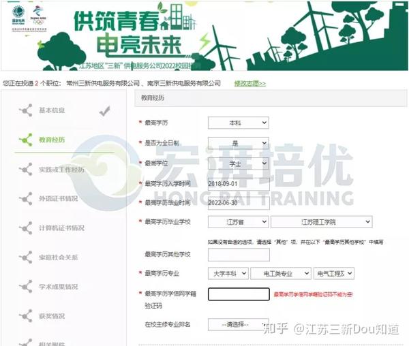The width and height of the screenshot is (409, 346).
Task: Click the 修改志愿>> link
Action: point(250,83)
